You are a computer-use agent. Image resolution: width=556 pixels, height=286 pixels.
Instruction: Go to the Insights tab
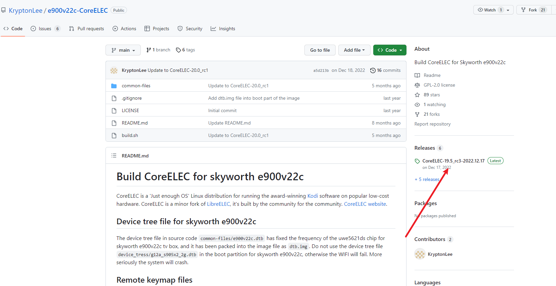point(223,29)
